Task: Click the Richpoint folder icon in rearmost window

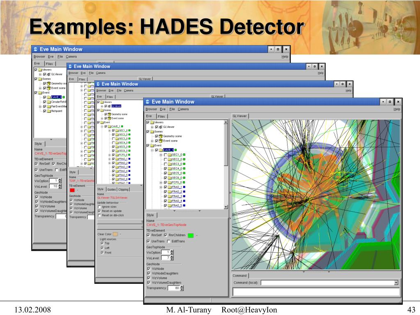Action: click(x=49, y=111)
